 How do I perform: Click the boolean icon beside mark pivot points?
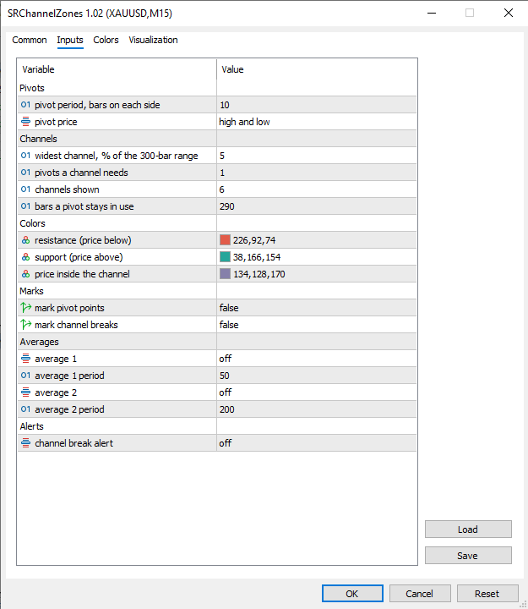point(25,308)
